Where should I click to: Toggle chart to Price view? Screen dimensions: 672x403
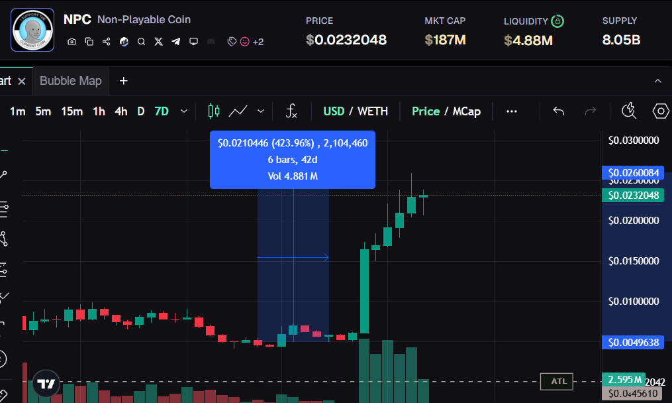pos(426,111)
